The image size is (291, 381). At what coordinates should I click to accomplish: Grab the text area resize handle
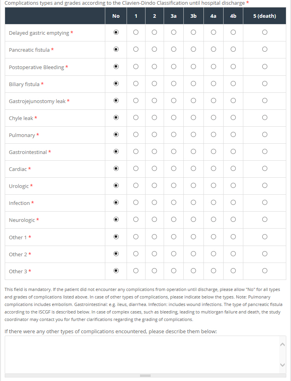(x=145, y=375)
